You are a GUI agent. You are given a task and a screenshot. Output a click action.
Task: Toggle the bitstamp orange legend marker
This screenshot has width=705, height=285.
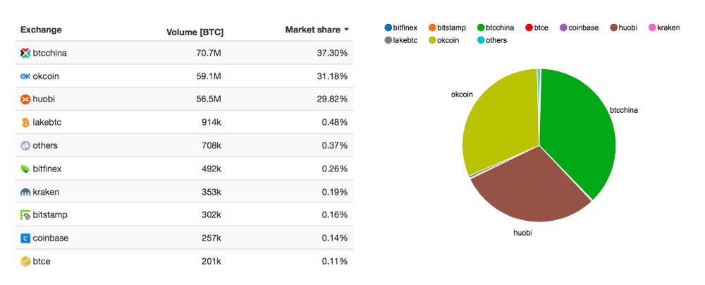[433, 28]
